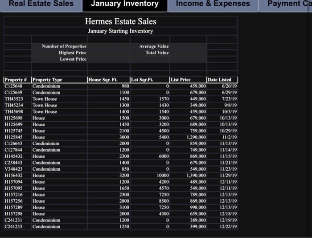Select the 12/22/19 date listed cell
This screenshot has height=238, width=312.
pyautogui.click(x=222, y=226)
